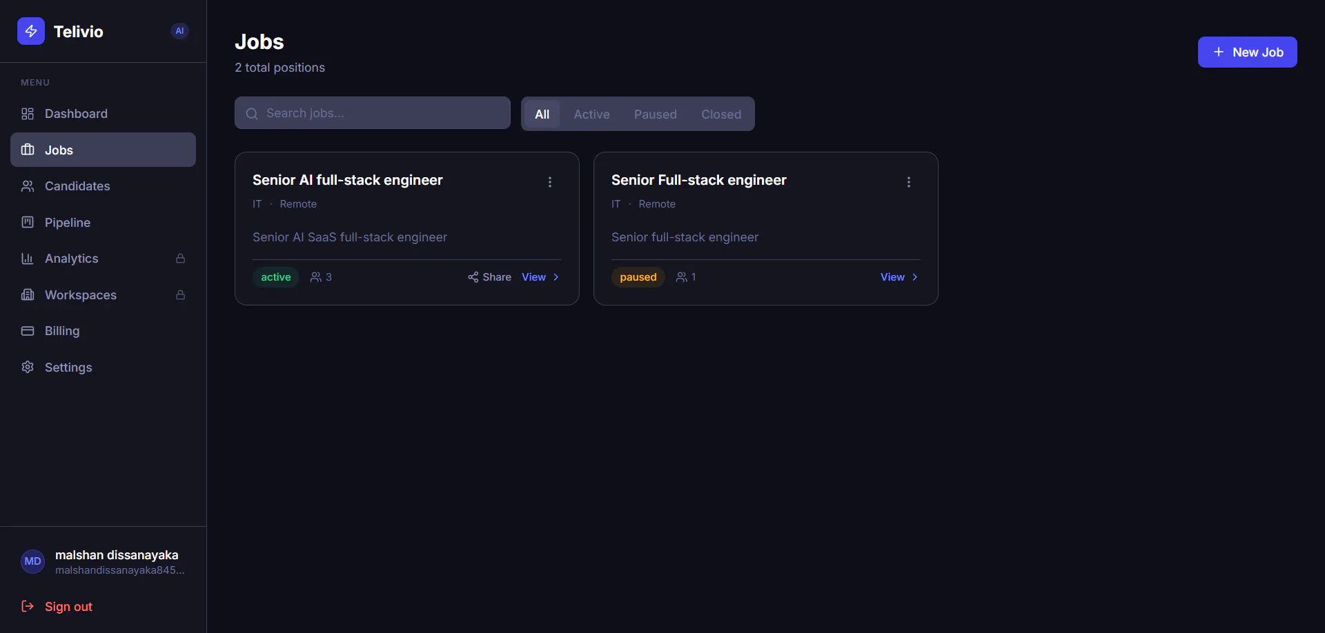Click the truncated user email address

point(120,570)
